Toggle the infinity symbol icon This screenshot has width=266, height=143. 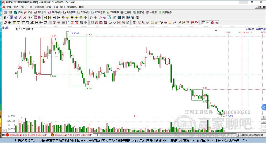tap(217, 23)
